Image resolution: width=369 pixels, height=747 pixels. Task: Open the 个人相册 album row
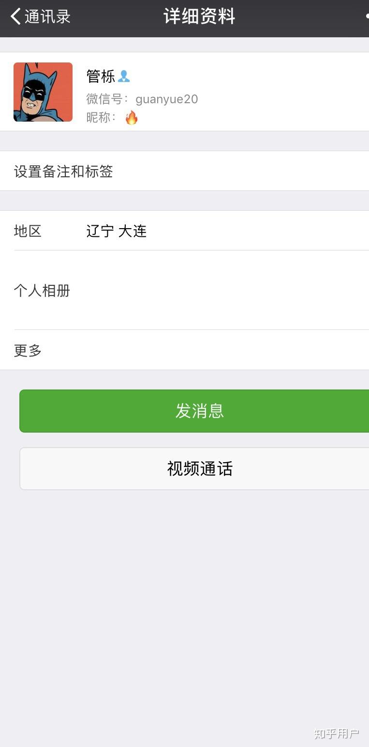point(42,291)
